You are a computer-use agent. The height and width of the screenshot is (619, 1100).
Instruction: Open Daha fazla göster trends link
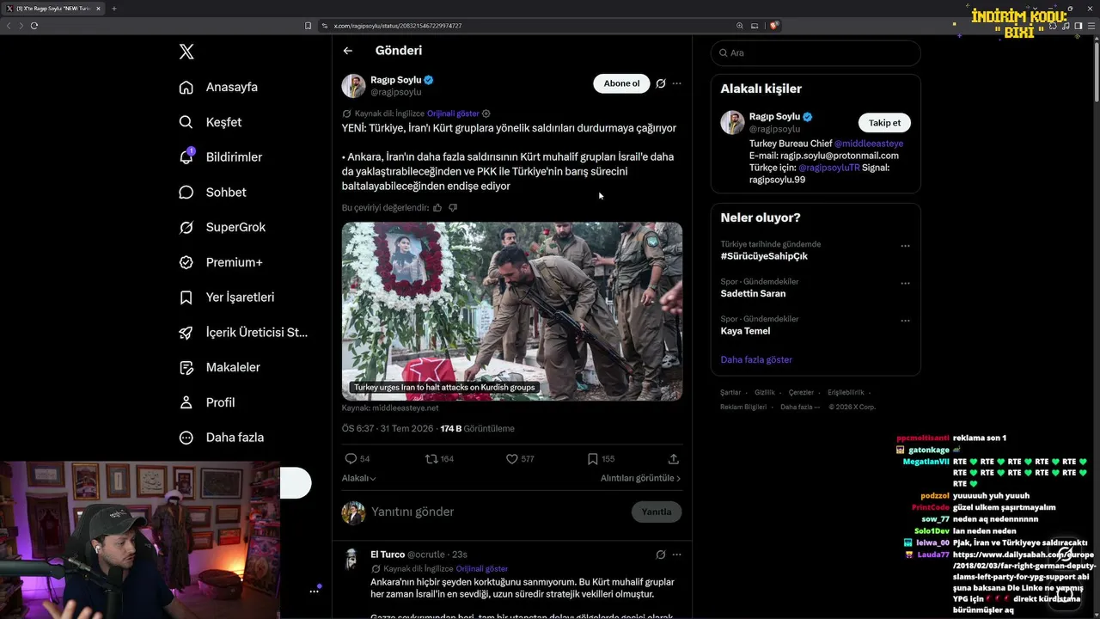756,359
